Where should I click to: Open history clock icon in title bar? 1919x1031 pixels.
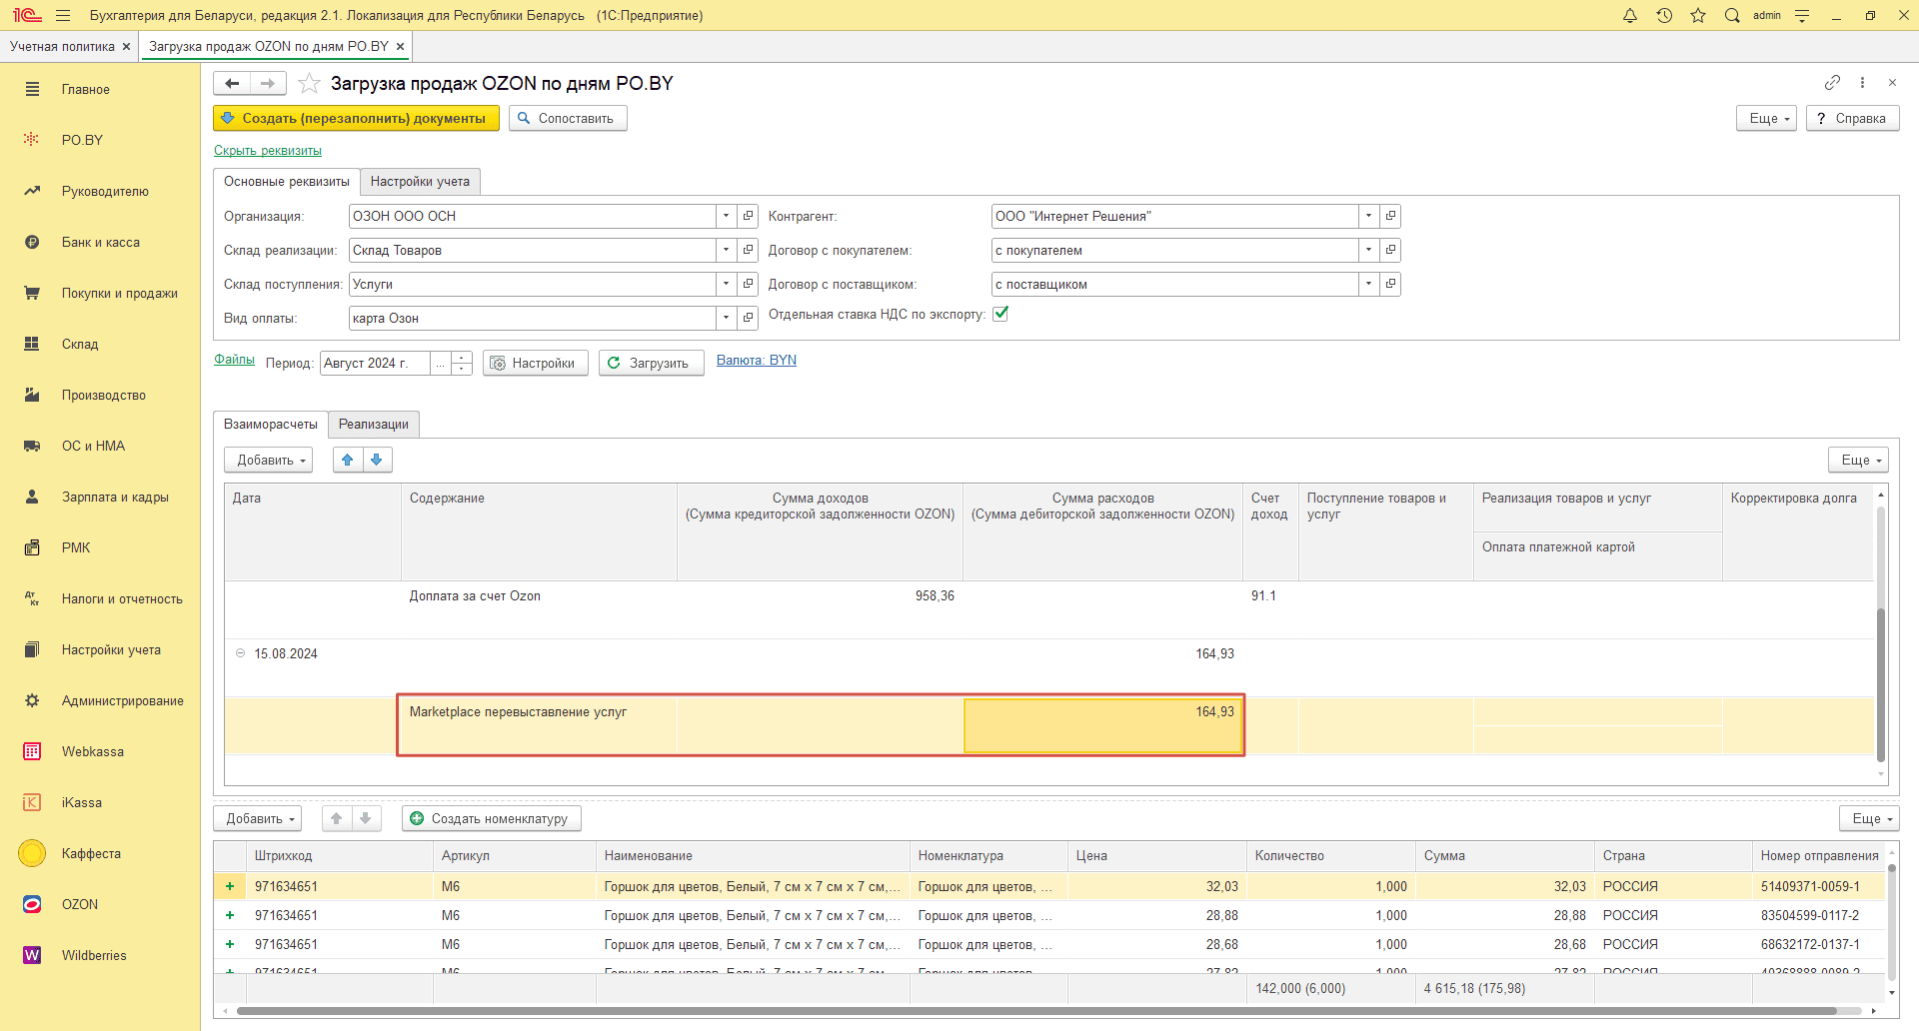pyautogui.click(x=1664, y=15)
